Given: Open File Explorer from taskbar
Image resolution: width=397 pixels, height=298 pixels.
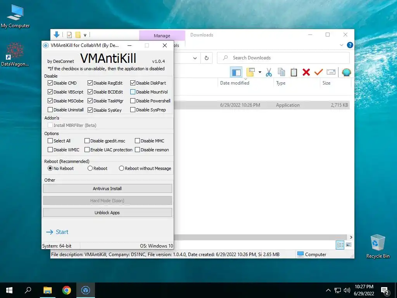Looking at the screenshot, I should tap(47, 290).
